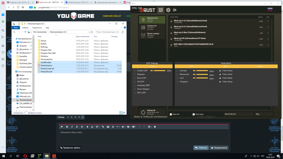
Task: Click the Rust exit game icon
Action: point(175,10)
